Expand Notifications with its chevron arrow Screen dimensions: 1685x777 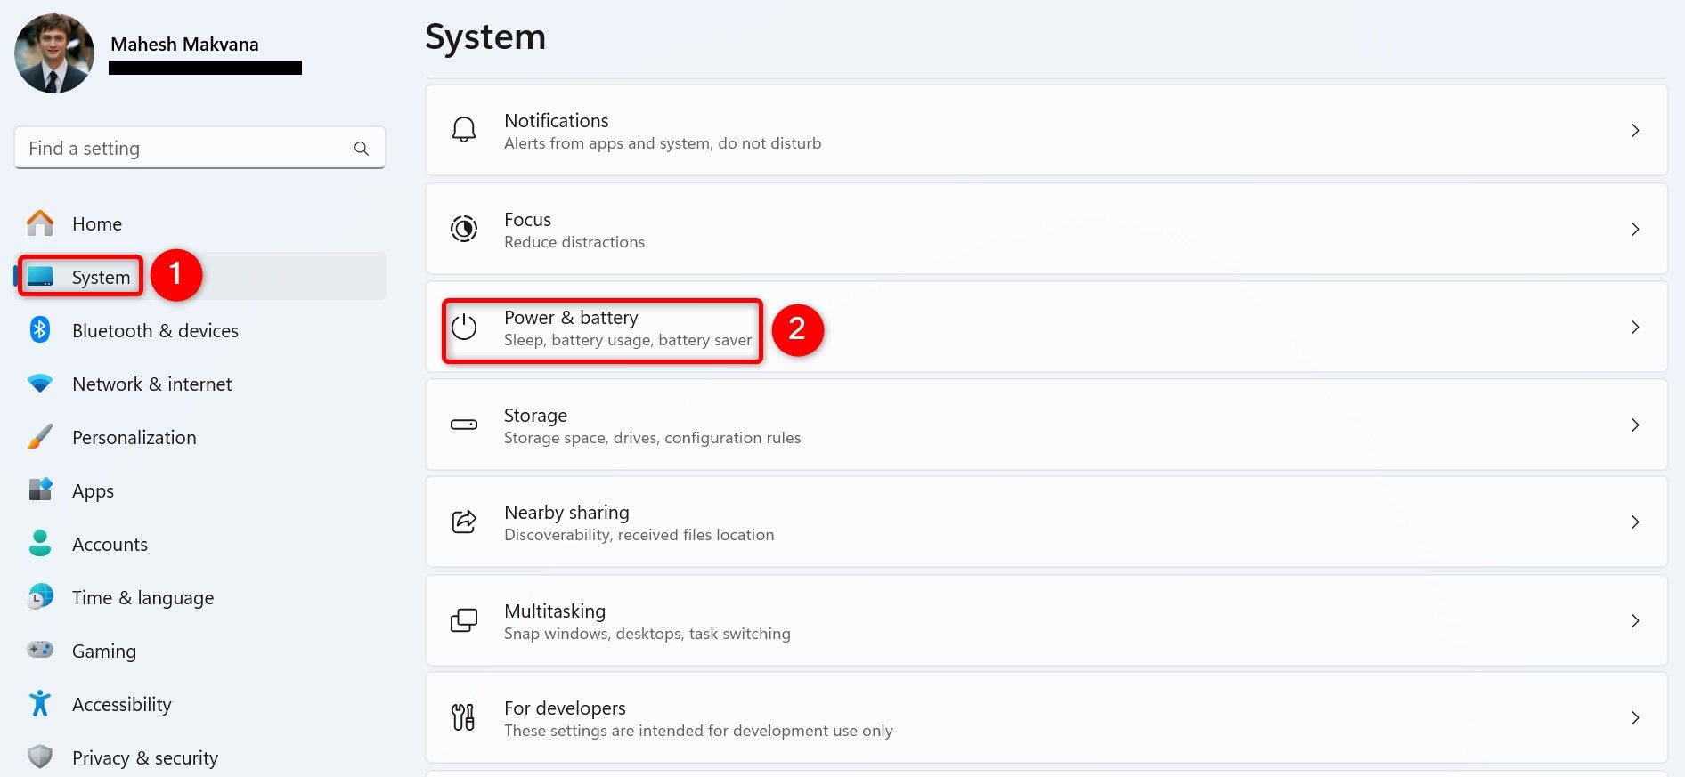click(1635, 131)
